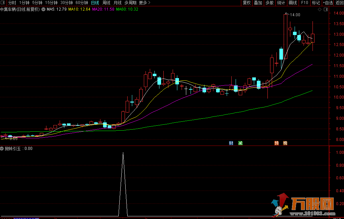Open 多周期 multi-period view
The image size is (344, 219).
click(130, 3)
